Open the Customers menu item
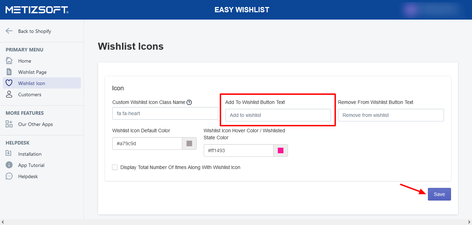Screen dimensions: 472x225 pos(30,94)
